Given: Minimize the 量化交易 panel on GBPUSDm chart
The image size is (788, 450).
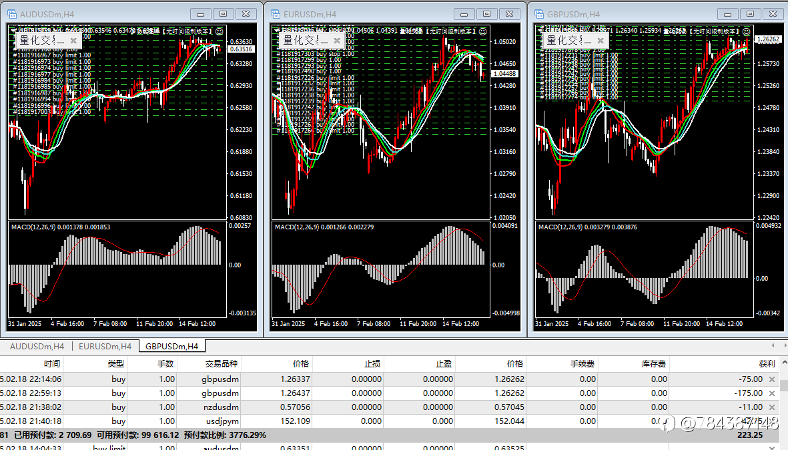Looking at the screenshot, I should click(587, 42).
